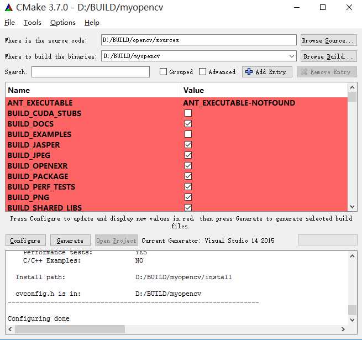Click the Add Entry button label
Screen dimensions: 362x340
coord(271,72)
